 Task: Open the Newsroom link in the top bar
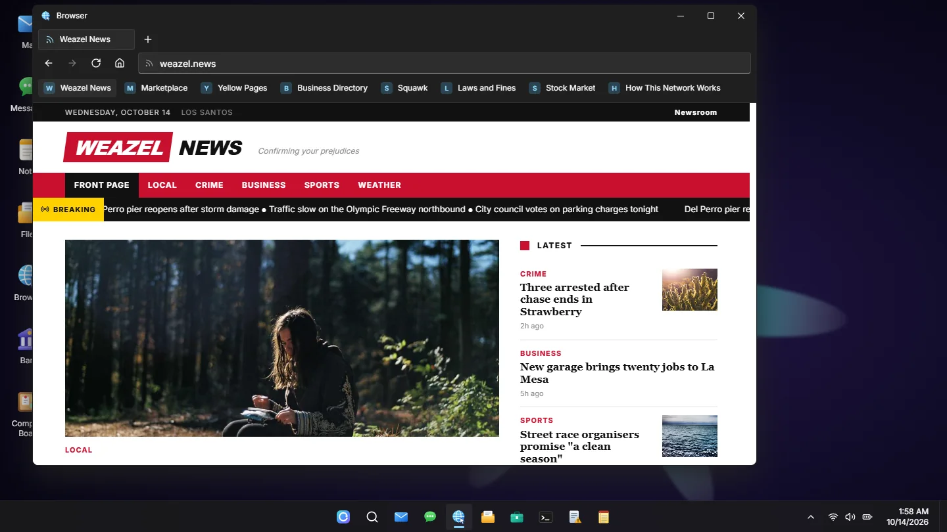(x=696, y=112)
